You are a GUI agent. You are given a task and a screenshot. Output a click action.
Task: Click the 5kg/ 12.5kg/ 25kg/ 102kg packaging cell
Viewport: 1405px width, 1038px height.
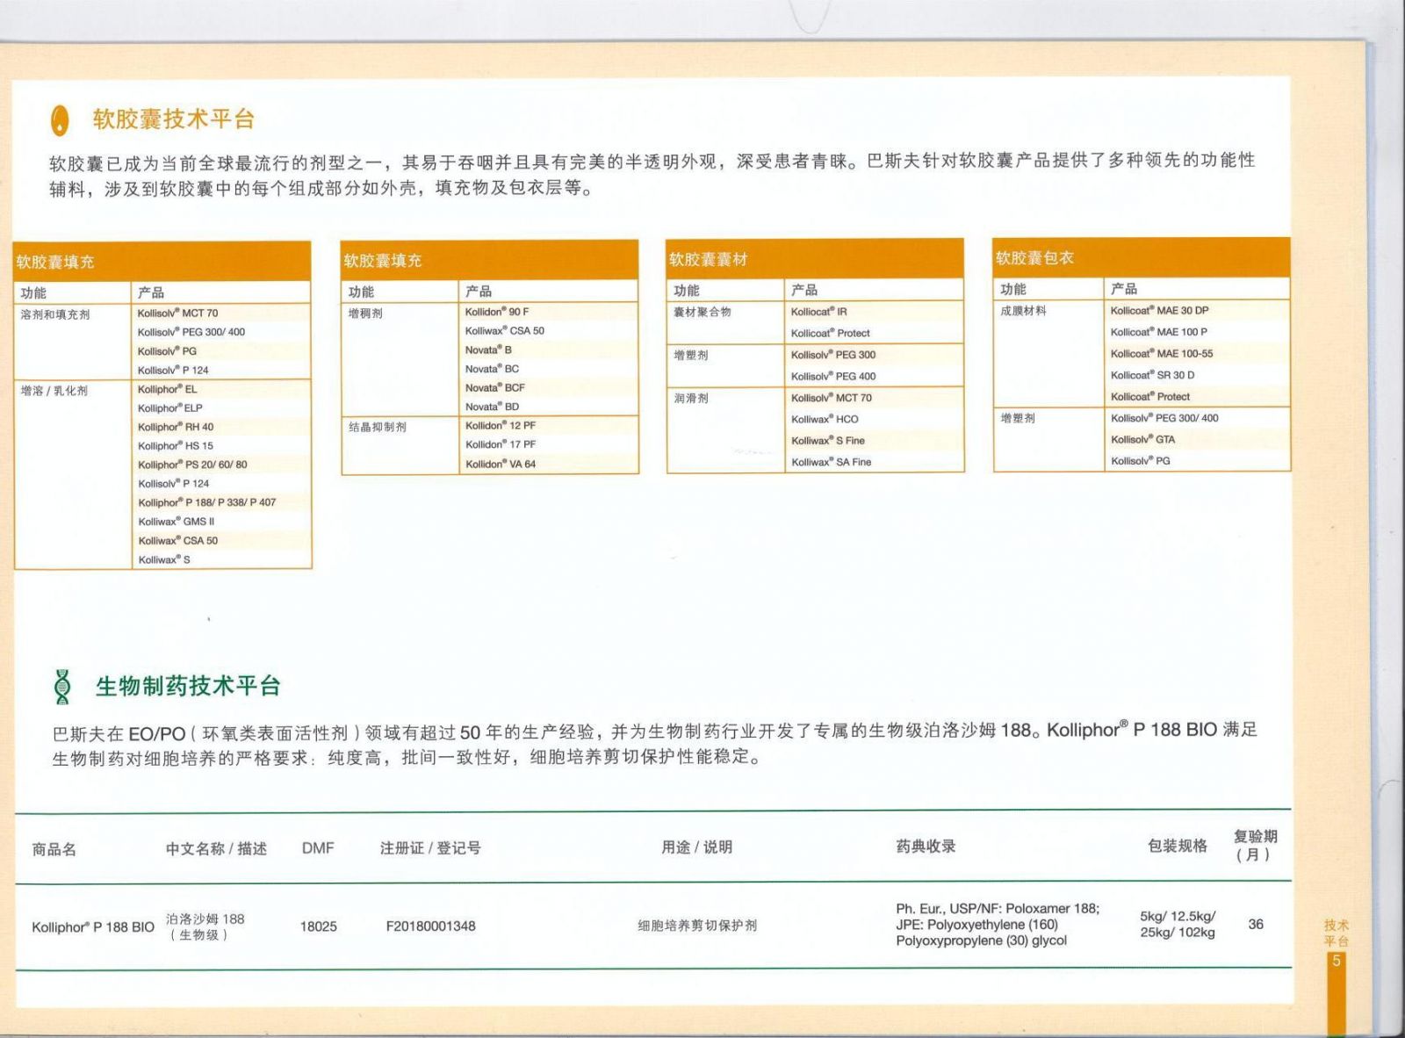click(1178, 924)
